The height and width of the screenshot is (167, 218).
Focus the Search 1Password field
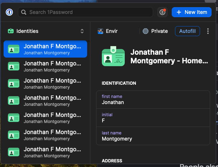pyautogui.click(x=85, y=12)
